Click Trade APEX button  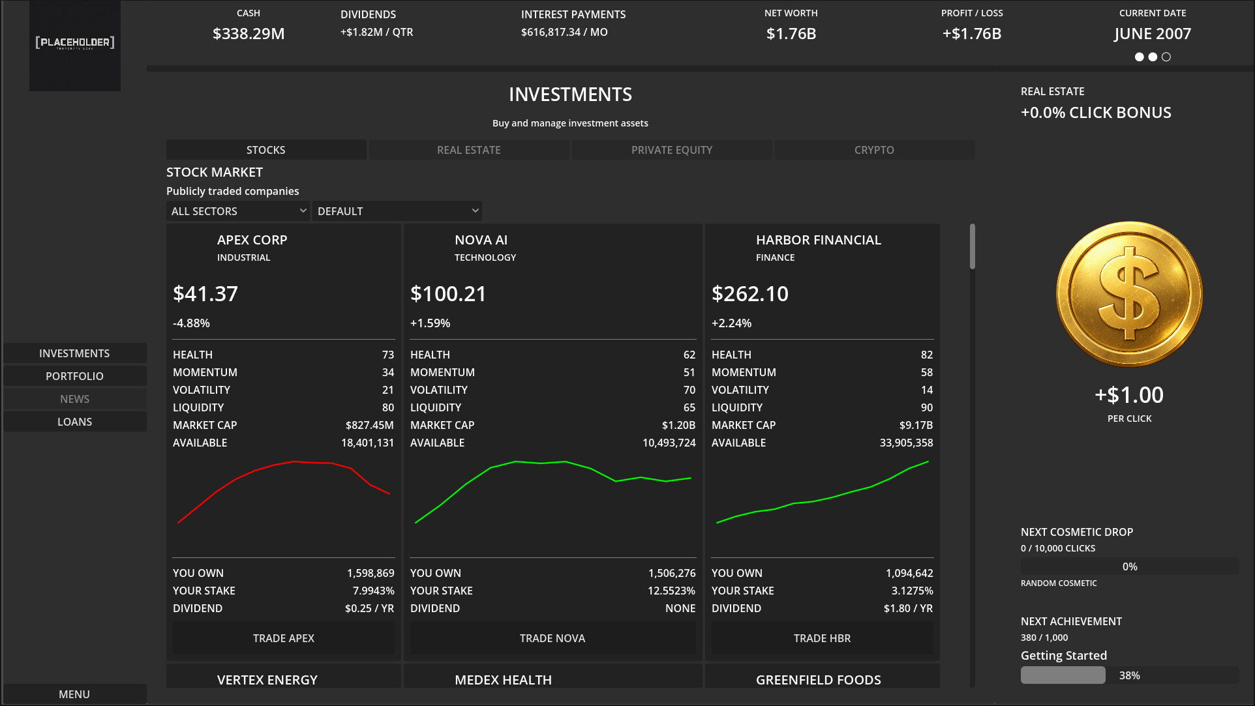[284, 638]
